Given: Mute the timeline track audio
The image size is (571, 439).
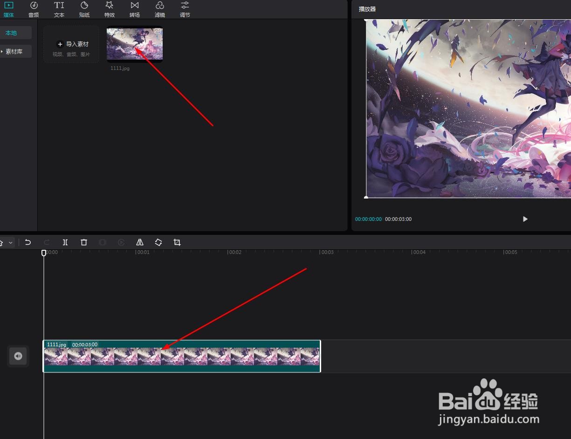Looking at the screenshot, I should (x=18, y=356).
